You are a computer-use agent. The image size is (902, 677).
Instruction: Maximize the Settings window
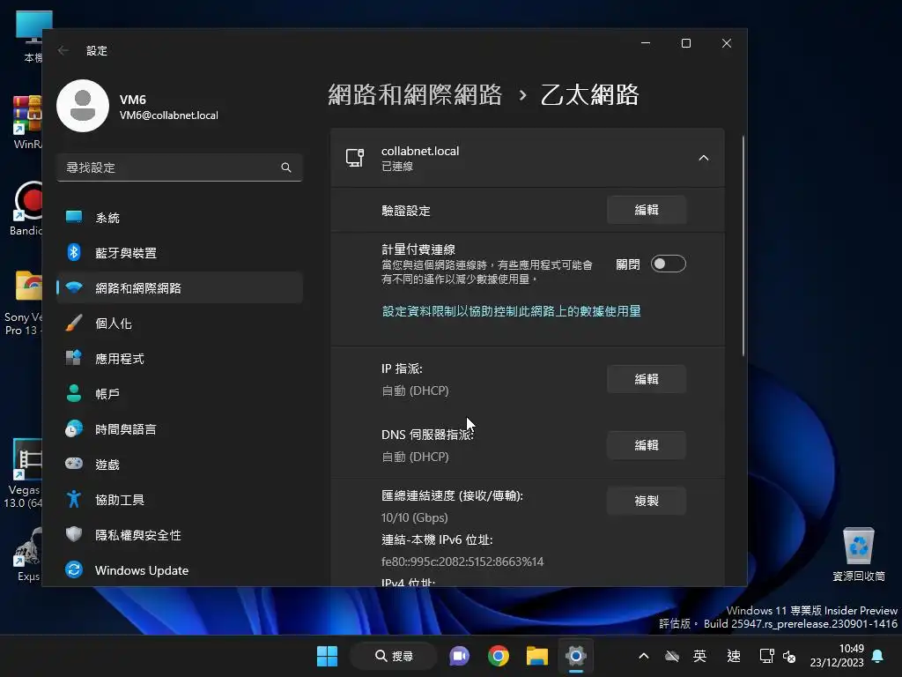click(685, 43)
